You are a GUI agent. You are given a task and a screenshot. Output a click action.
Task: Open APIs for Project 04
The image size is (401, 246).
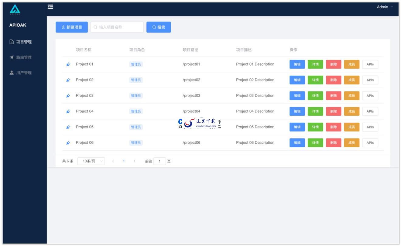370,111
